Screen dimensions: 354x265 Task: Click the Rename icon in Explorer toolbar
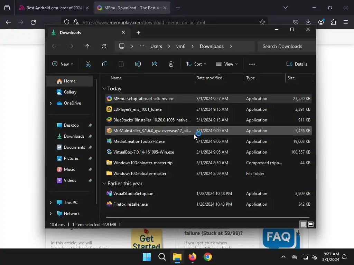(138, 64)
